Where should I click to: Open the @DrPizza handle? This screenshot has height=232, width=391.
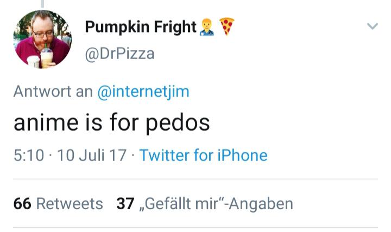(x=120, y=53)
